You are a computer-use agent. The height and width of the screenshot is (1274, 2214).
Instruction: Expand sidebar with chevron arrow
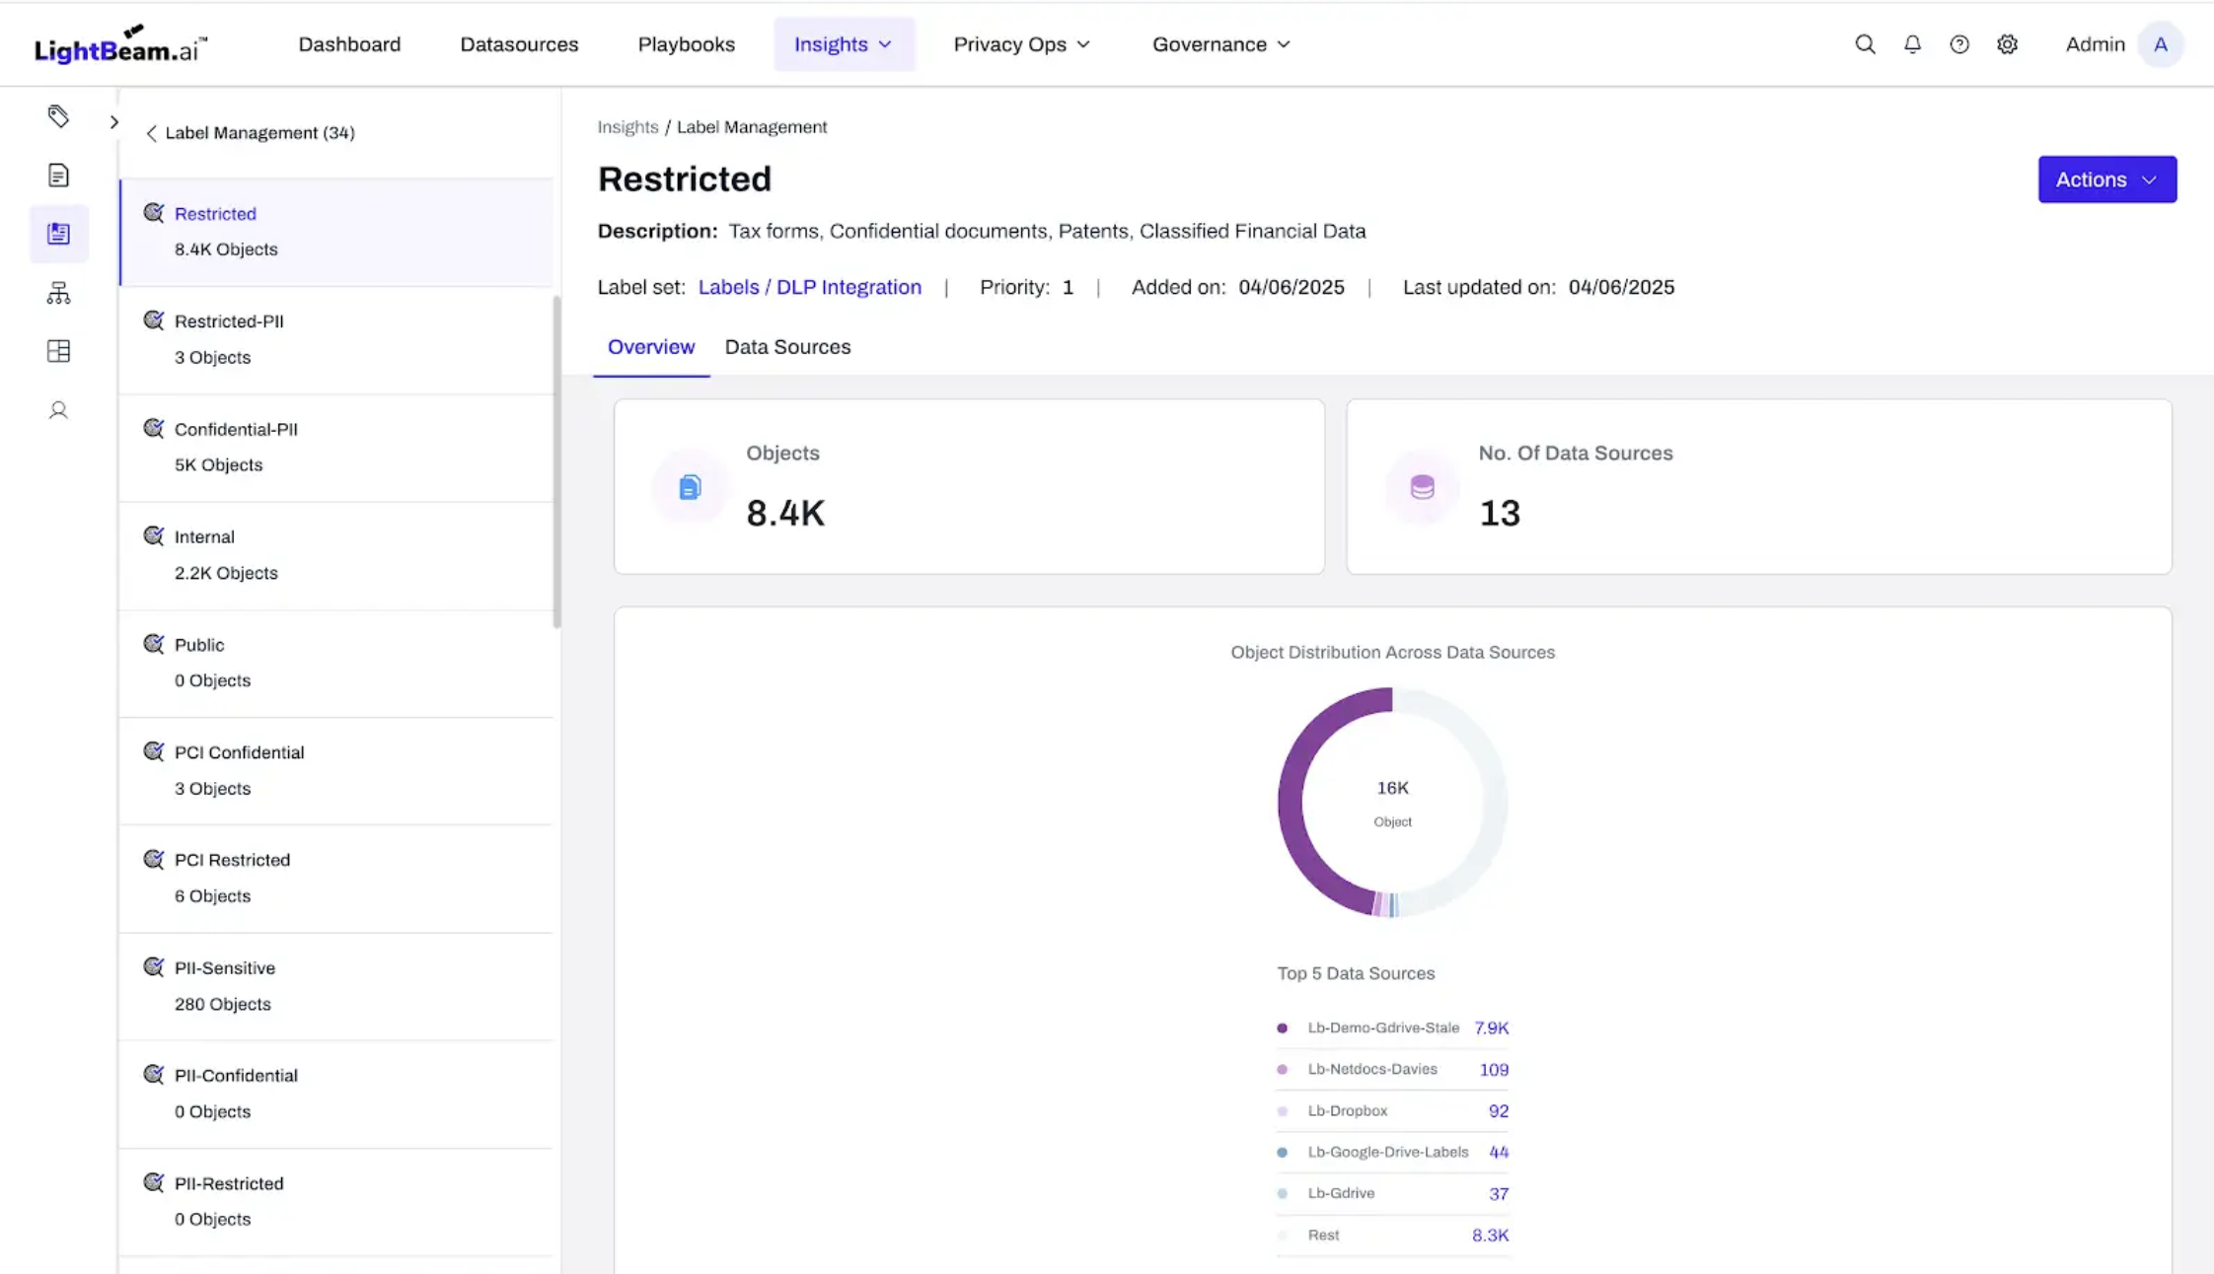tap(114, 122)
